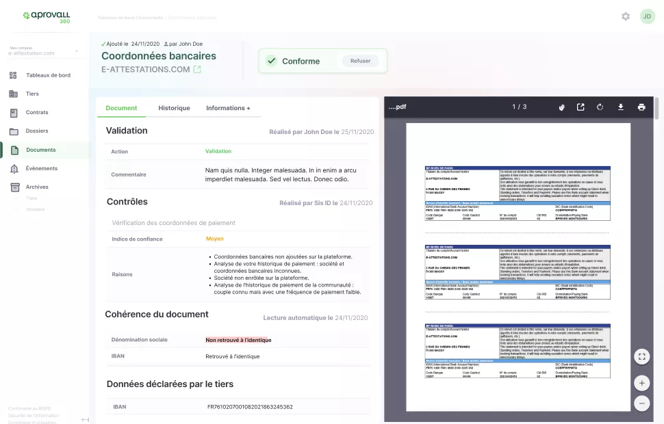
Task: Open the PDF in a new window
Action: pyautogui.click(x=582, y=107)
